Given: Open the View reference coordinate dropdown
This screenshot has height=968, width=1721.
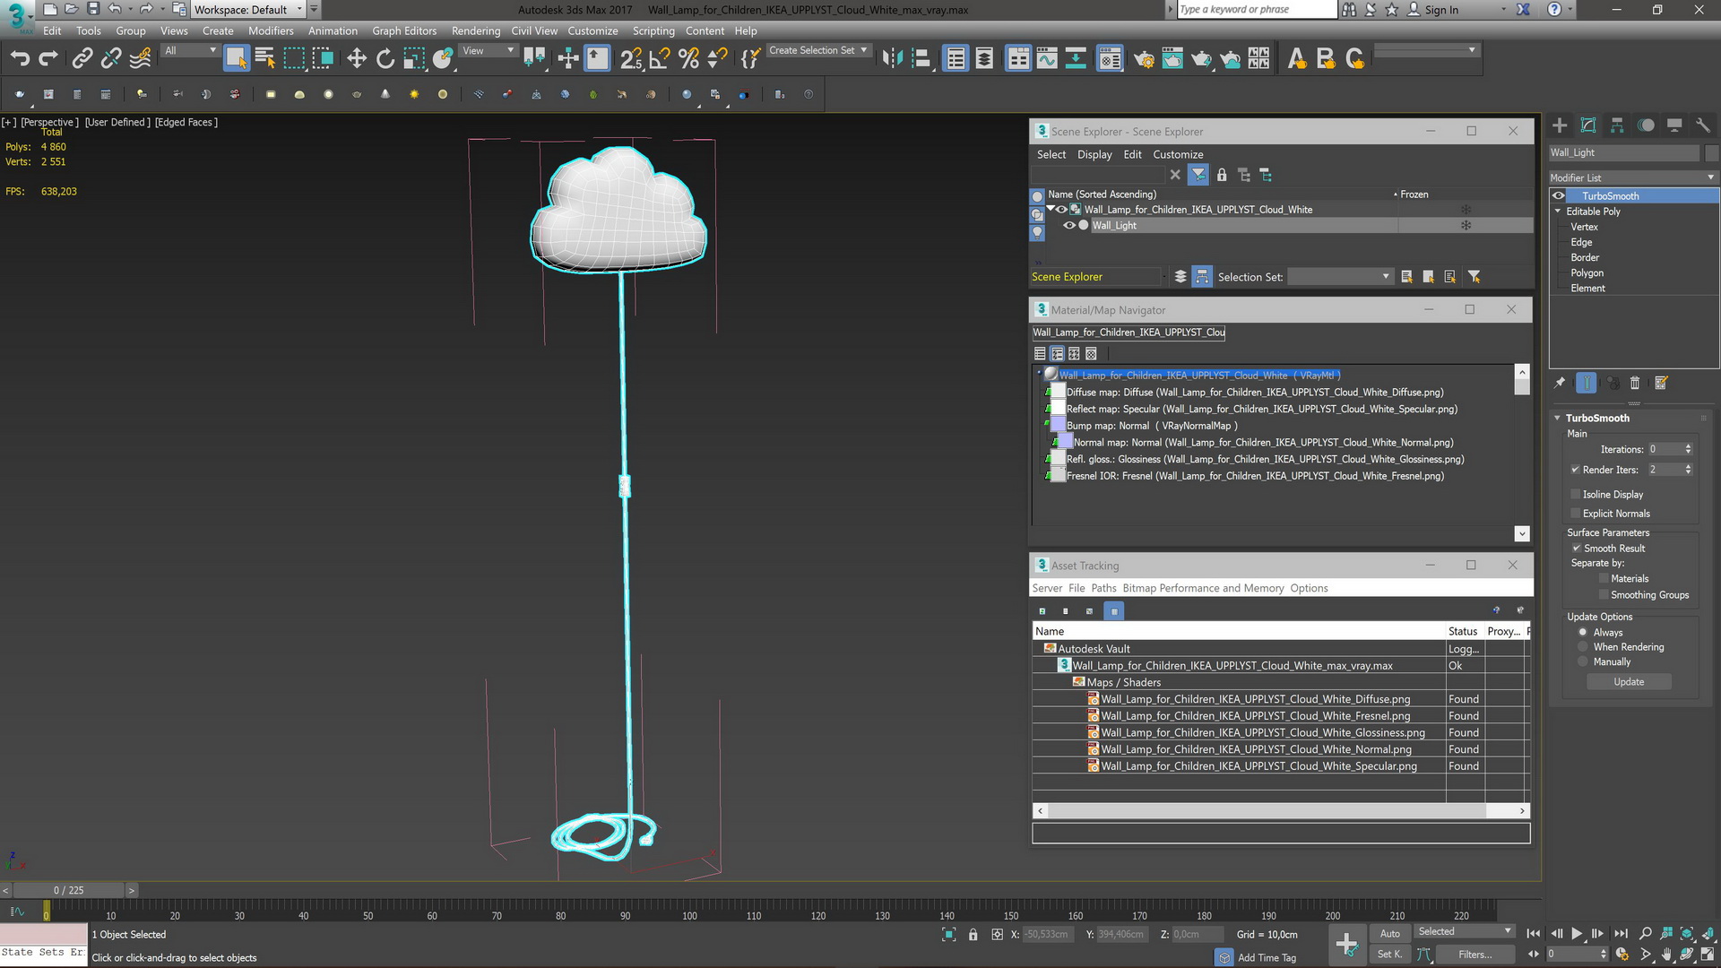Looking at the screenshot, I should click(489, 51).
